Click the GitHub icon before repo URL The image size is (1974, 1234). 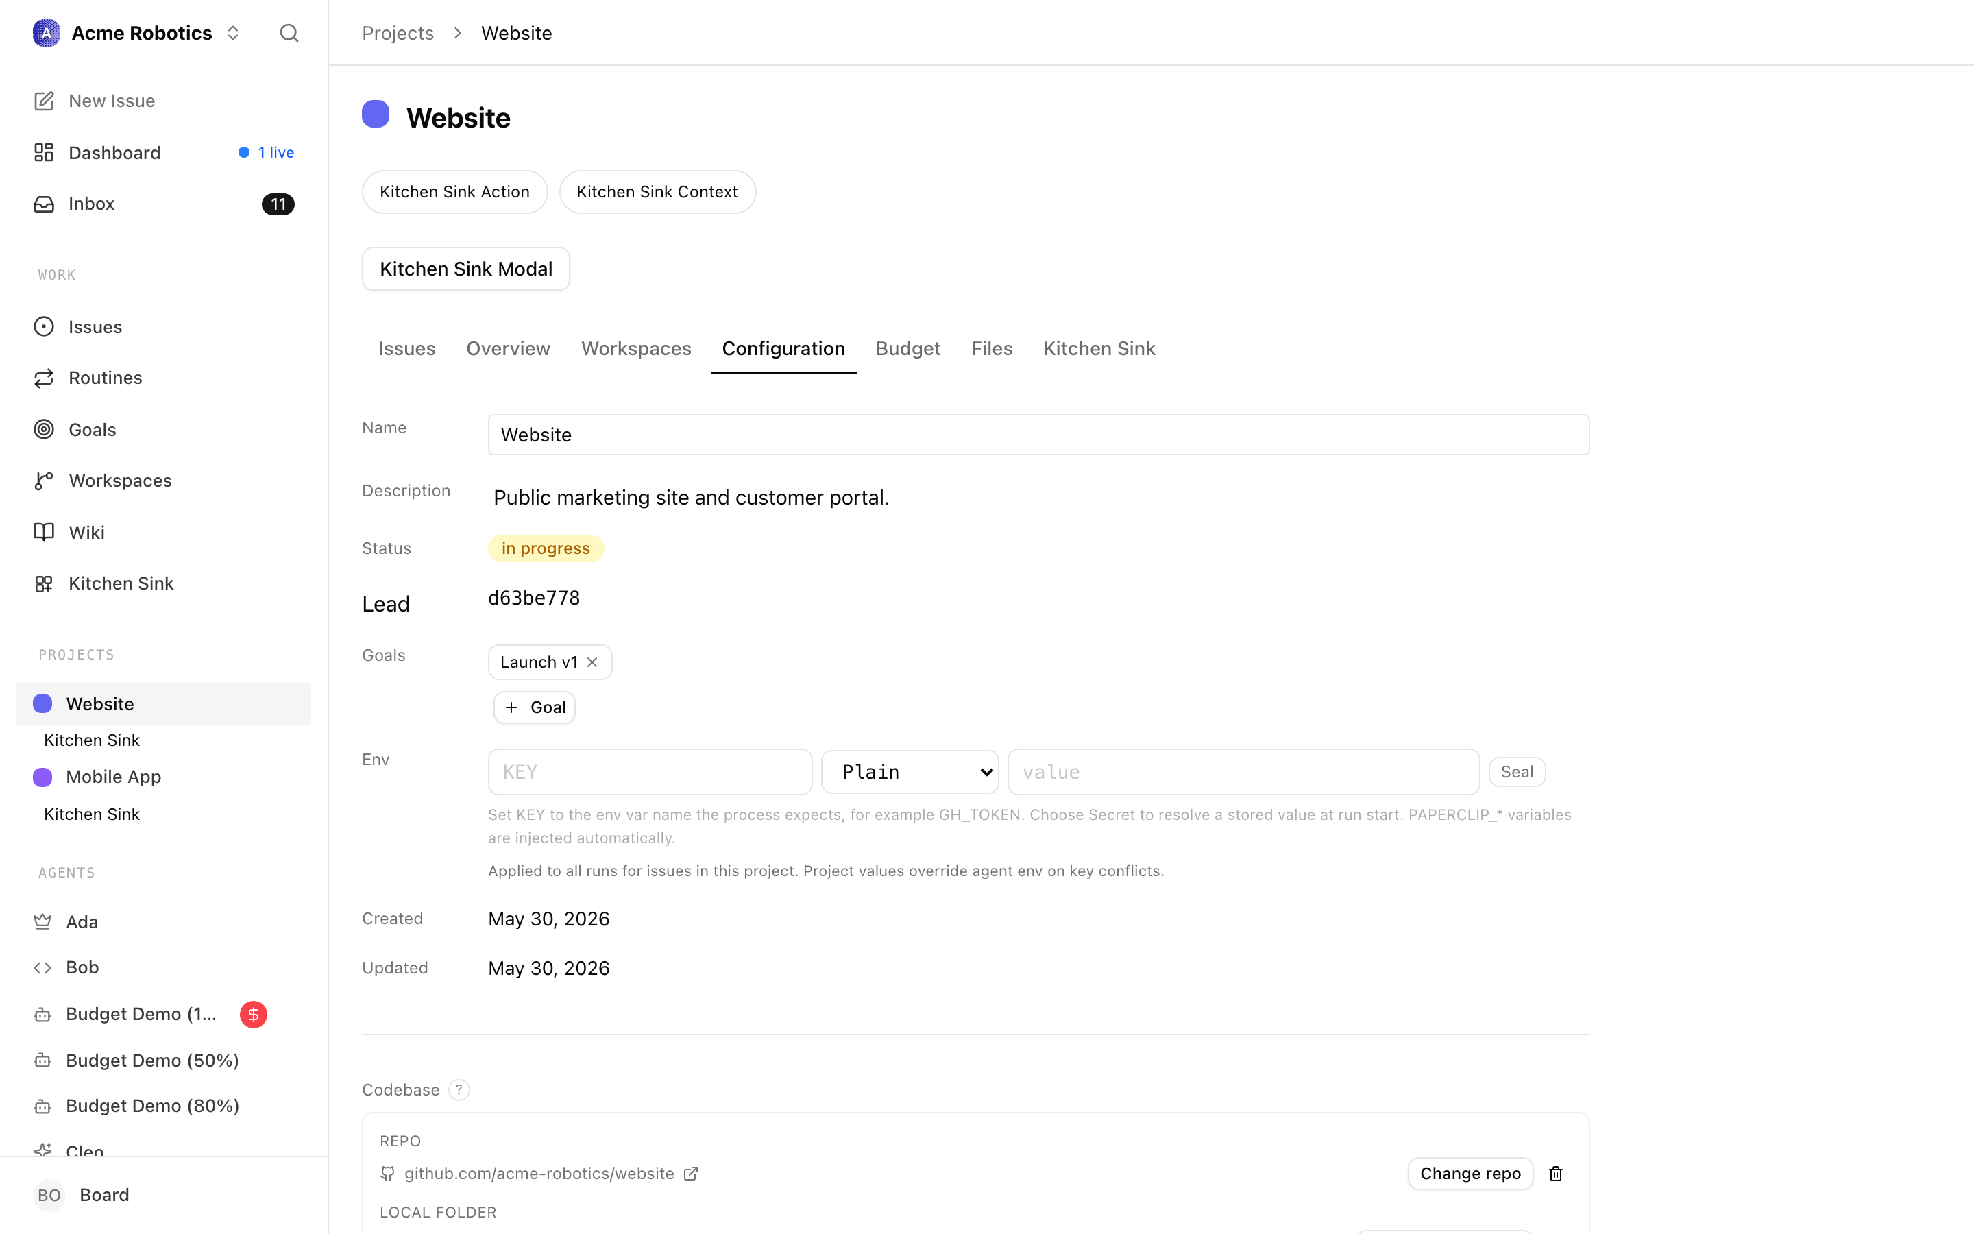click(x=387, y=1174)
